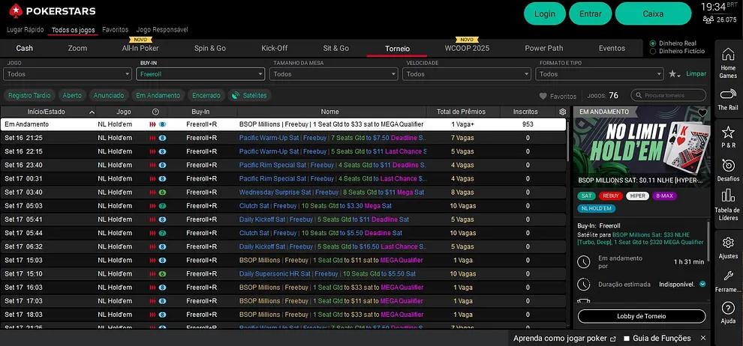Open the Lugar Rápido menu
The width and height of the screenshot is (743, 346).
[25, 30]
